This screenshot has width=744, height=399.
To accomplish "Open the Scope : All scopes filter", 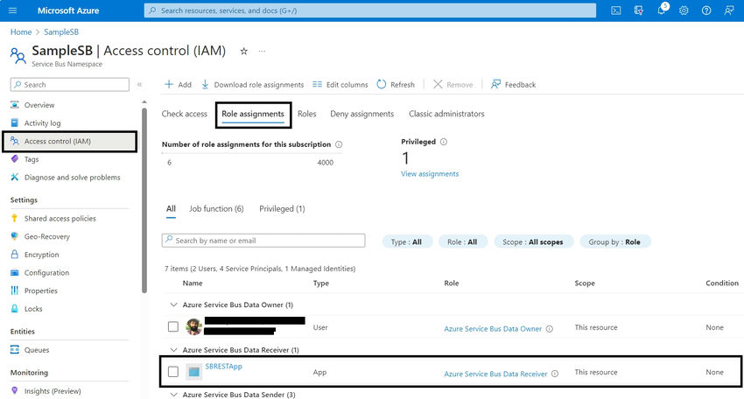I will pyautogui.click(x=533, y=242).
